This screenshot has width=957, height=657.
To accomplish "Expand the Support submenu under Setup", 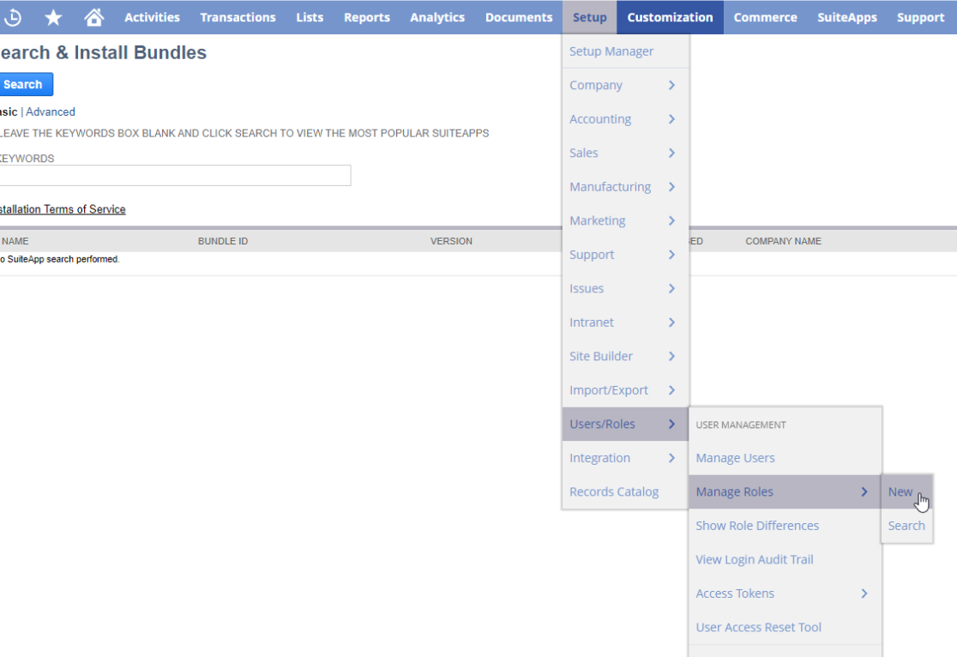I will click(x=626, y=255).
